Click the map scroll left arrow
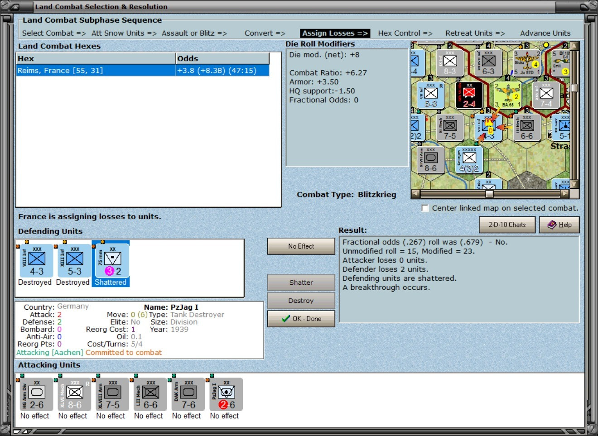 [415, 194]
